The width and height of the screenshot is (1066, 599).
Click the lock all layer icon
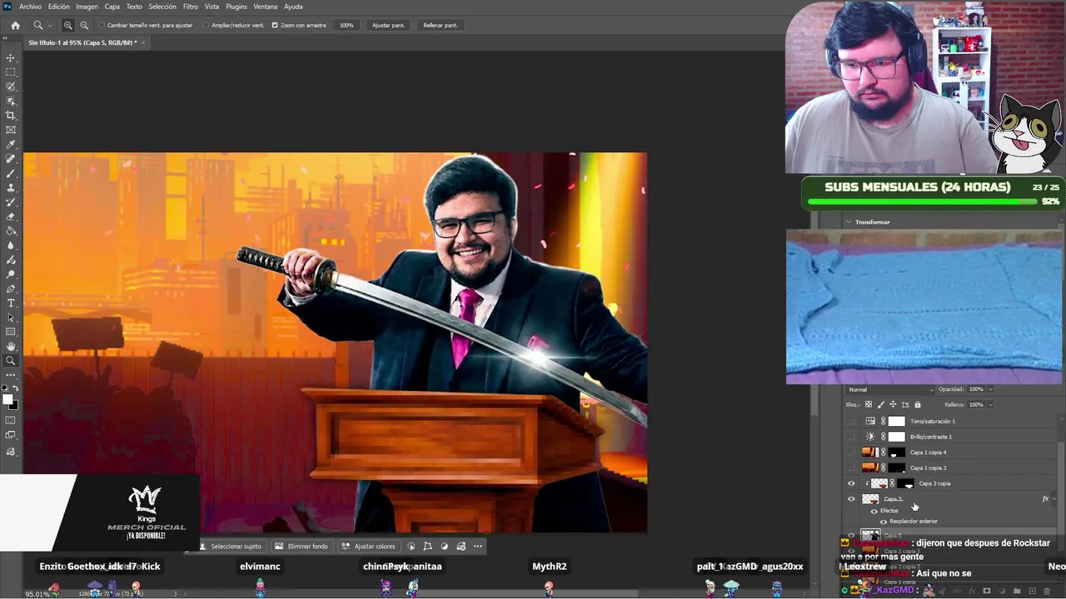pyautogui.click(x=918, y=404)
